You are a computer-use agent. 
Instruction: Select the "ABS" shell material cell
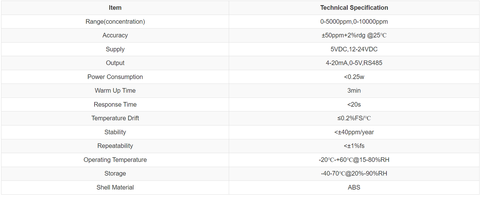(x=354, y=187)
